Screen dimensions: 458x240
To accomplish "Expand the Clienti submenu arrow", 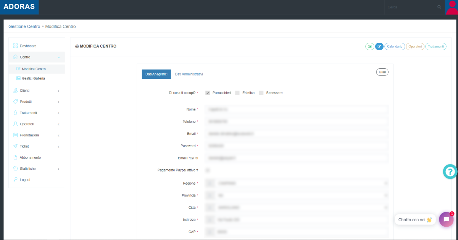I will click(58, 91).
